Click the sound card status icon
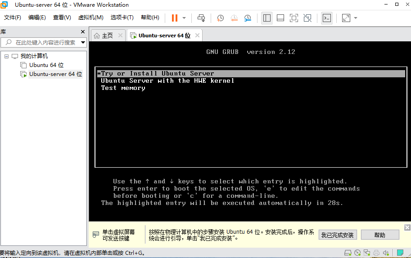 coord(386,253)
